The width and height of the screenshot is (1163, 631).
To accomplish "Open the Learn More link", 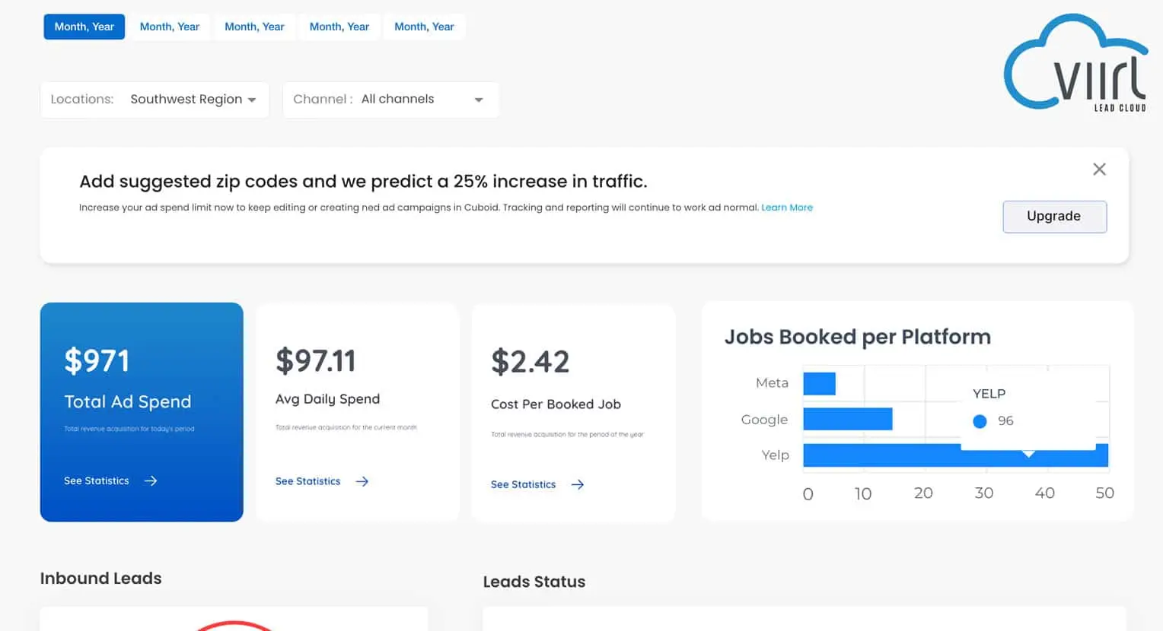I will [787, 208].
